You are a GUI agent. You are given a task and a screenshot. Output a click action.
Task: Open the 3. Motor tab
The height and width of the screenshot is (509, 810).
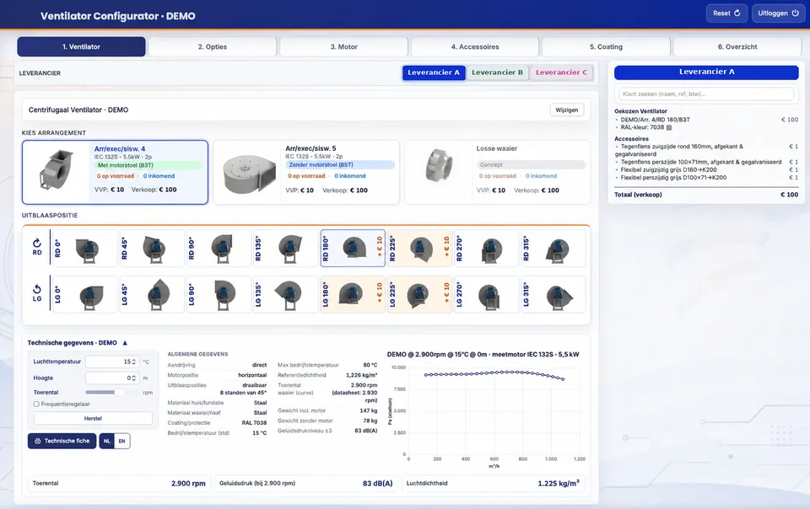click(x=343, y=46)
